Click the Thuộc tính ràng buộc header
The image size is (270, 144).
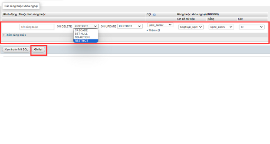pyautogui.click(x=32, y=15)
